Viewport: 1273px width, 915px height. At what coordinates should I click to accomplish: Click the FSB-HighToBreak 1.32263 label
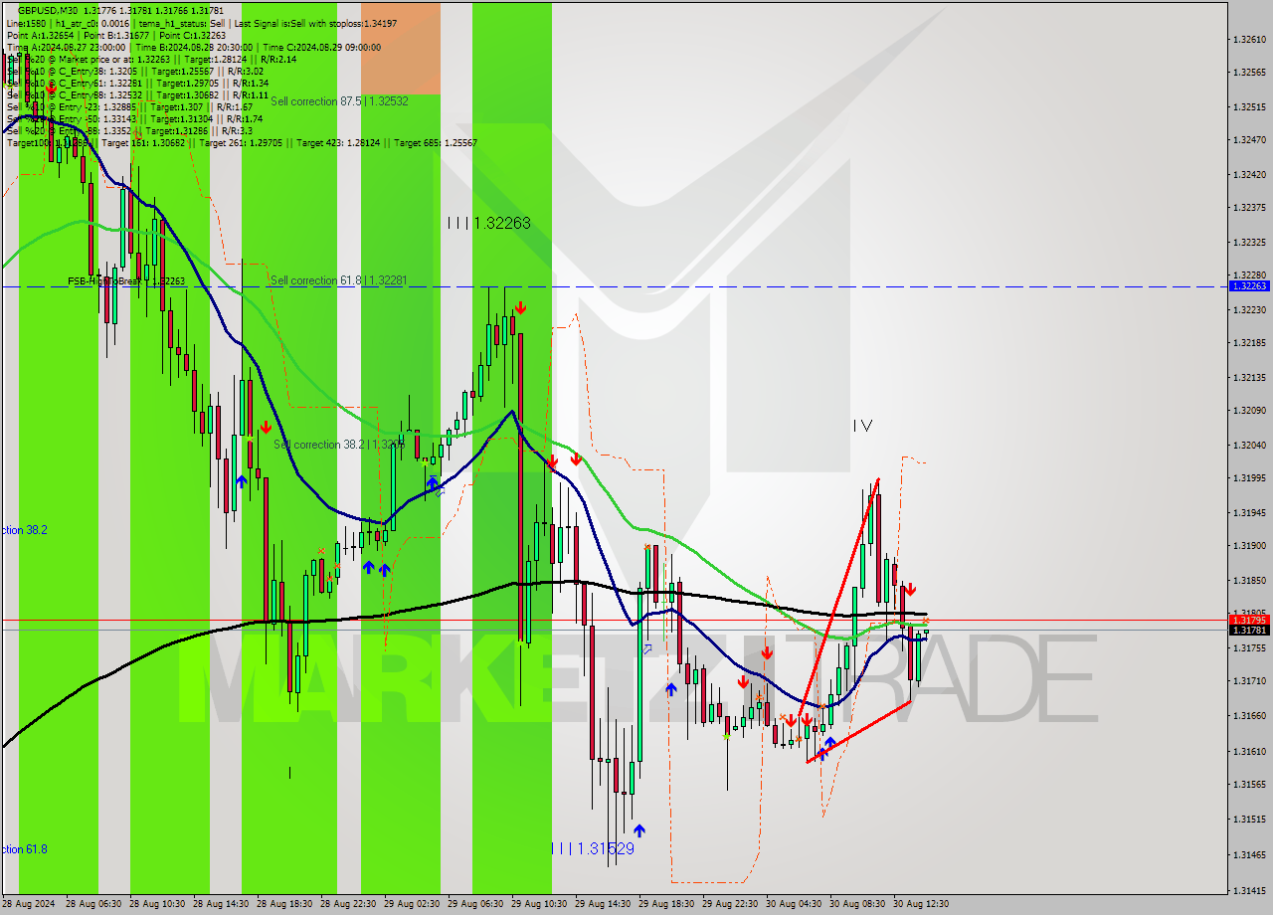(x=126, y=281)
